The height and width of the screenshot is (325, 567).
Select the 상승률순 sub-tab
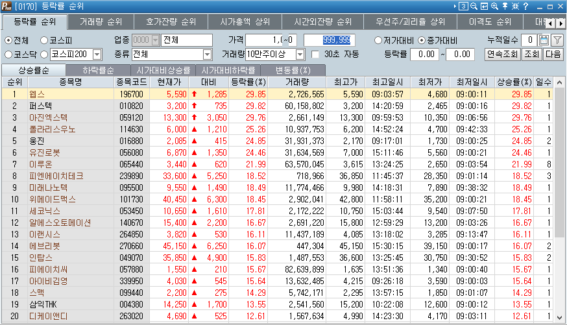point(34,70)
